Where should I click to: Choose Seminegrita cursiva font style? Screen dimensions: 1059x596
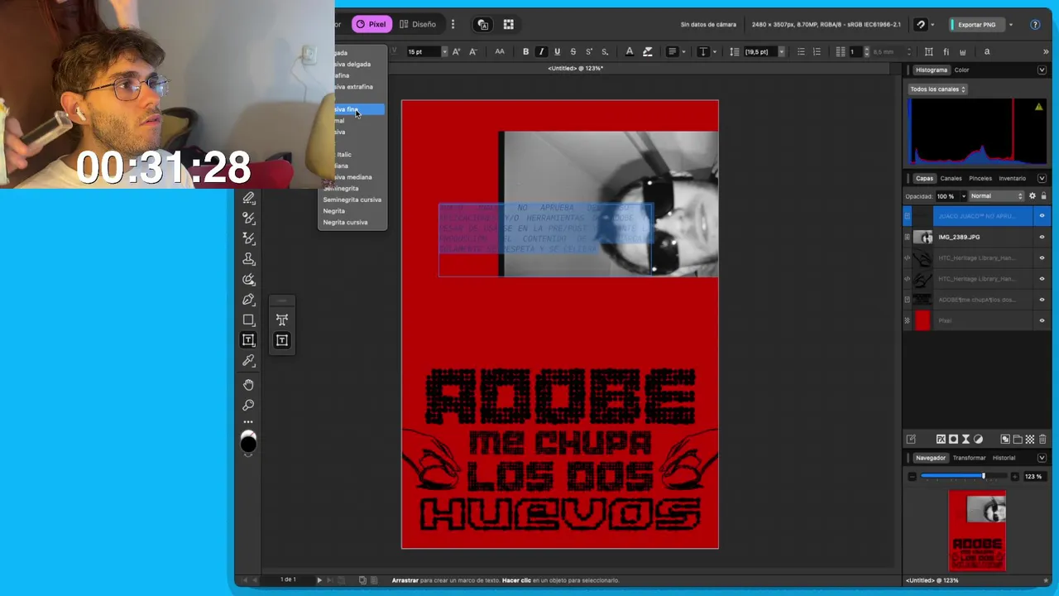click(352, 199)
